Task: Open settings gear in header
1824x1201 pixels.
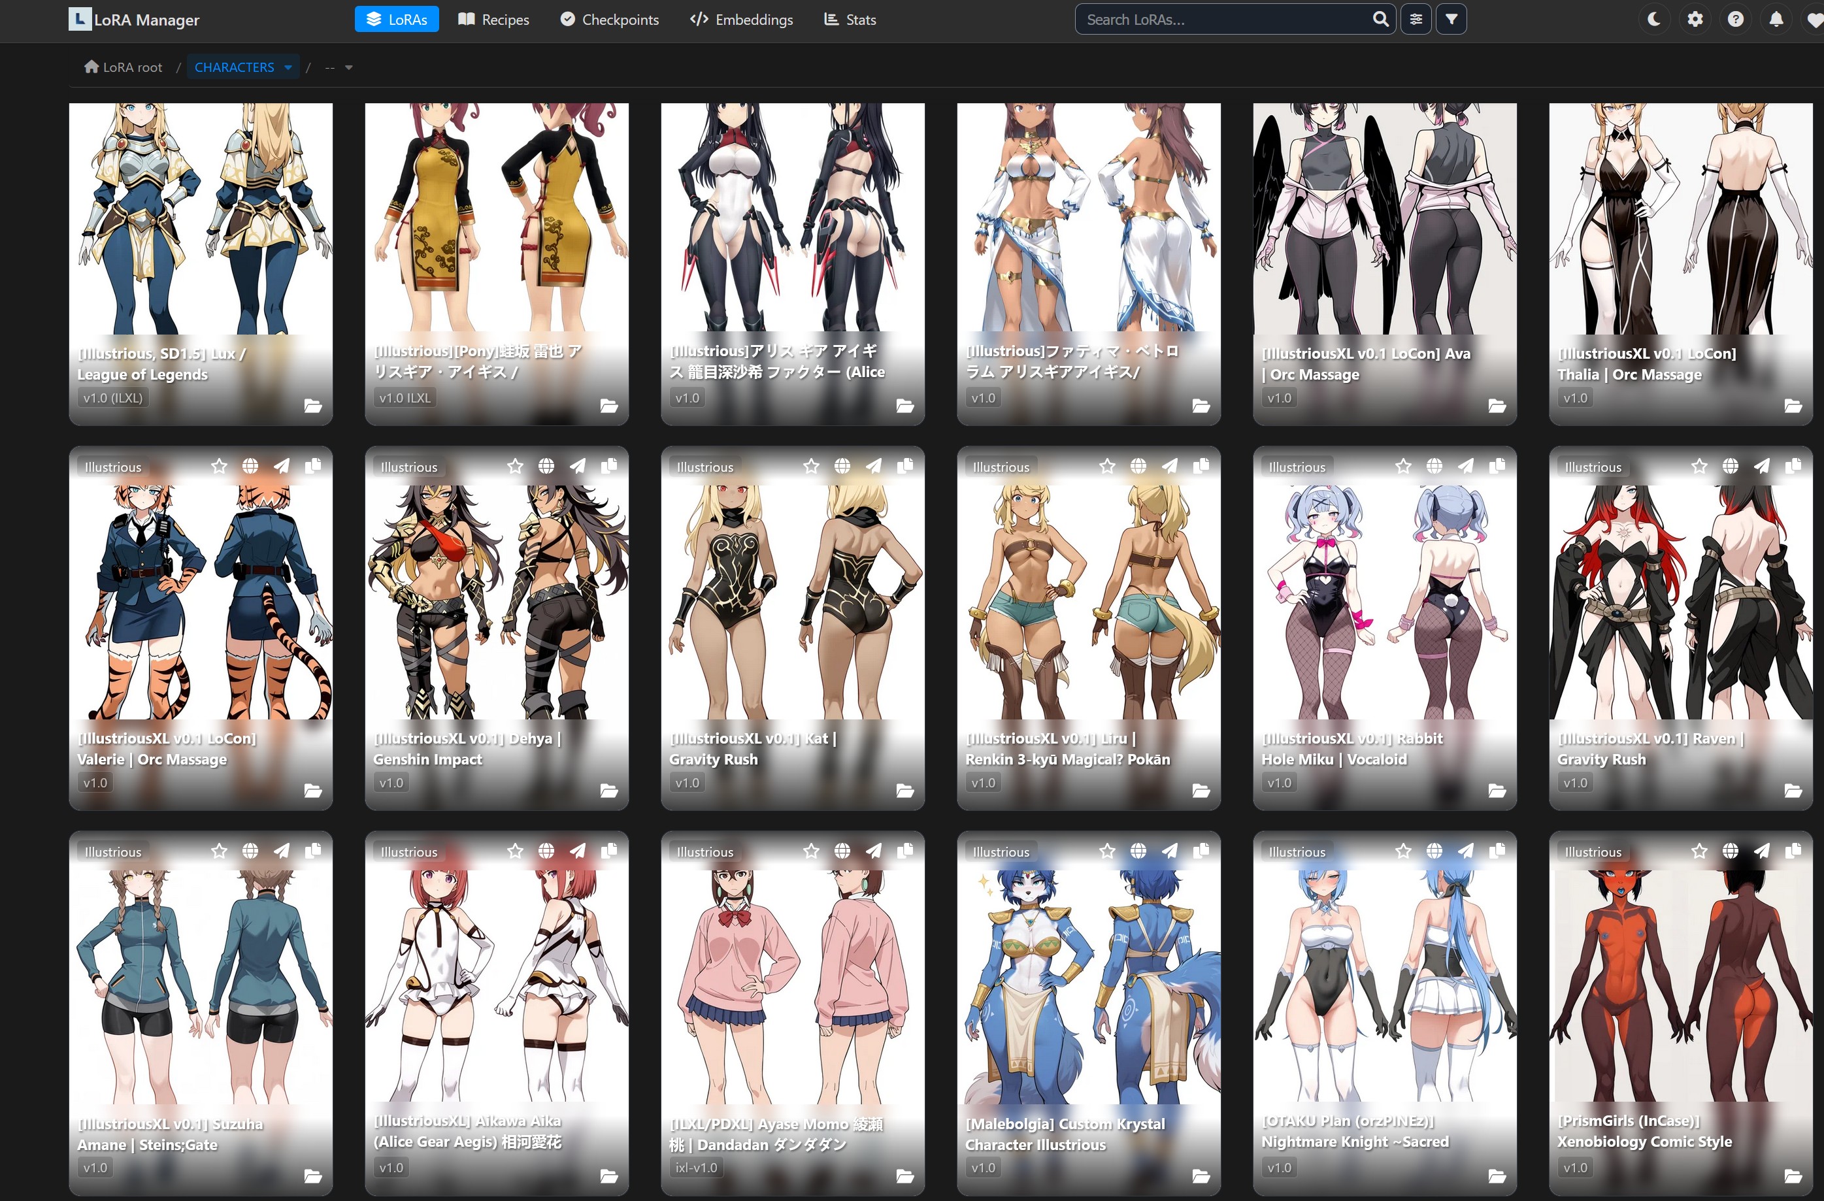Action: click(1695, 19)
